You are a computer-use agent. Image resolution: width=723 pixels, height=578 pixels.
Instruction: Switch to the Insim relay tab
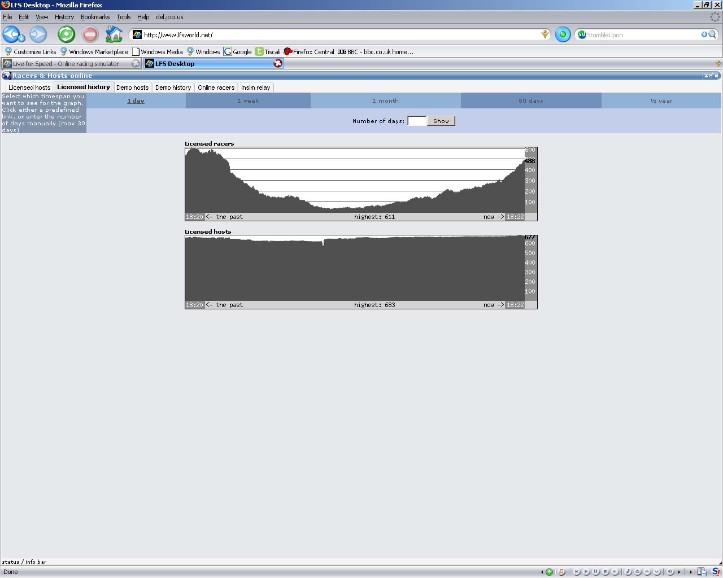[255, 87]
